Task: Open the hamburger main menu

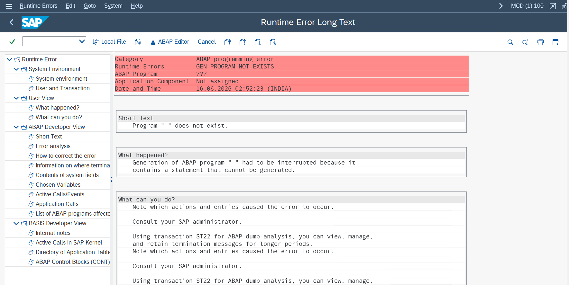Action: coord(9,6)
